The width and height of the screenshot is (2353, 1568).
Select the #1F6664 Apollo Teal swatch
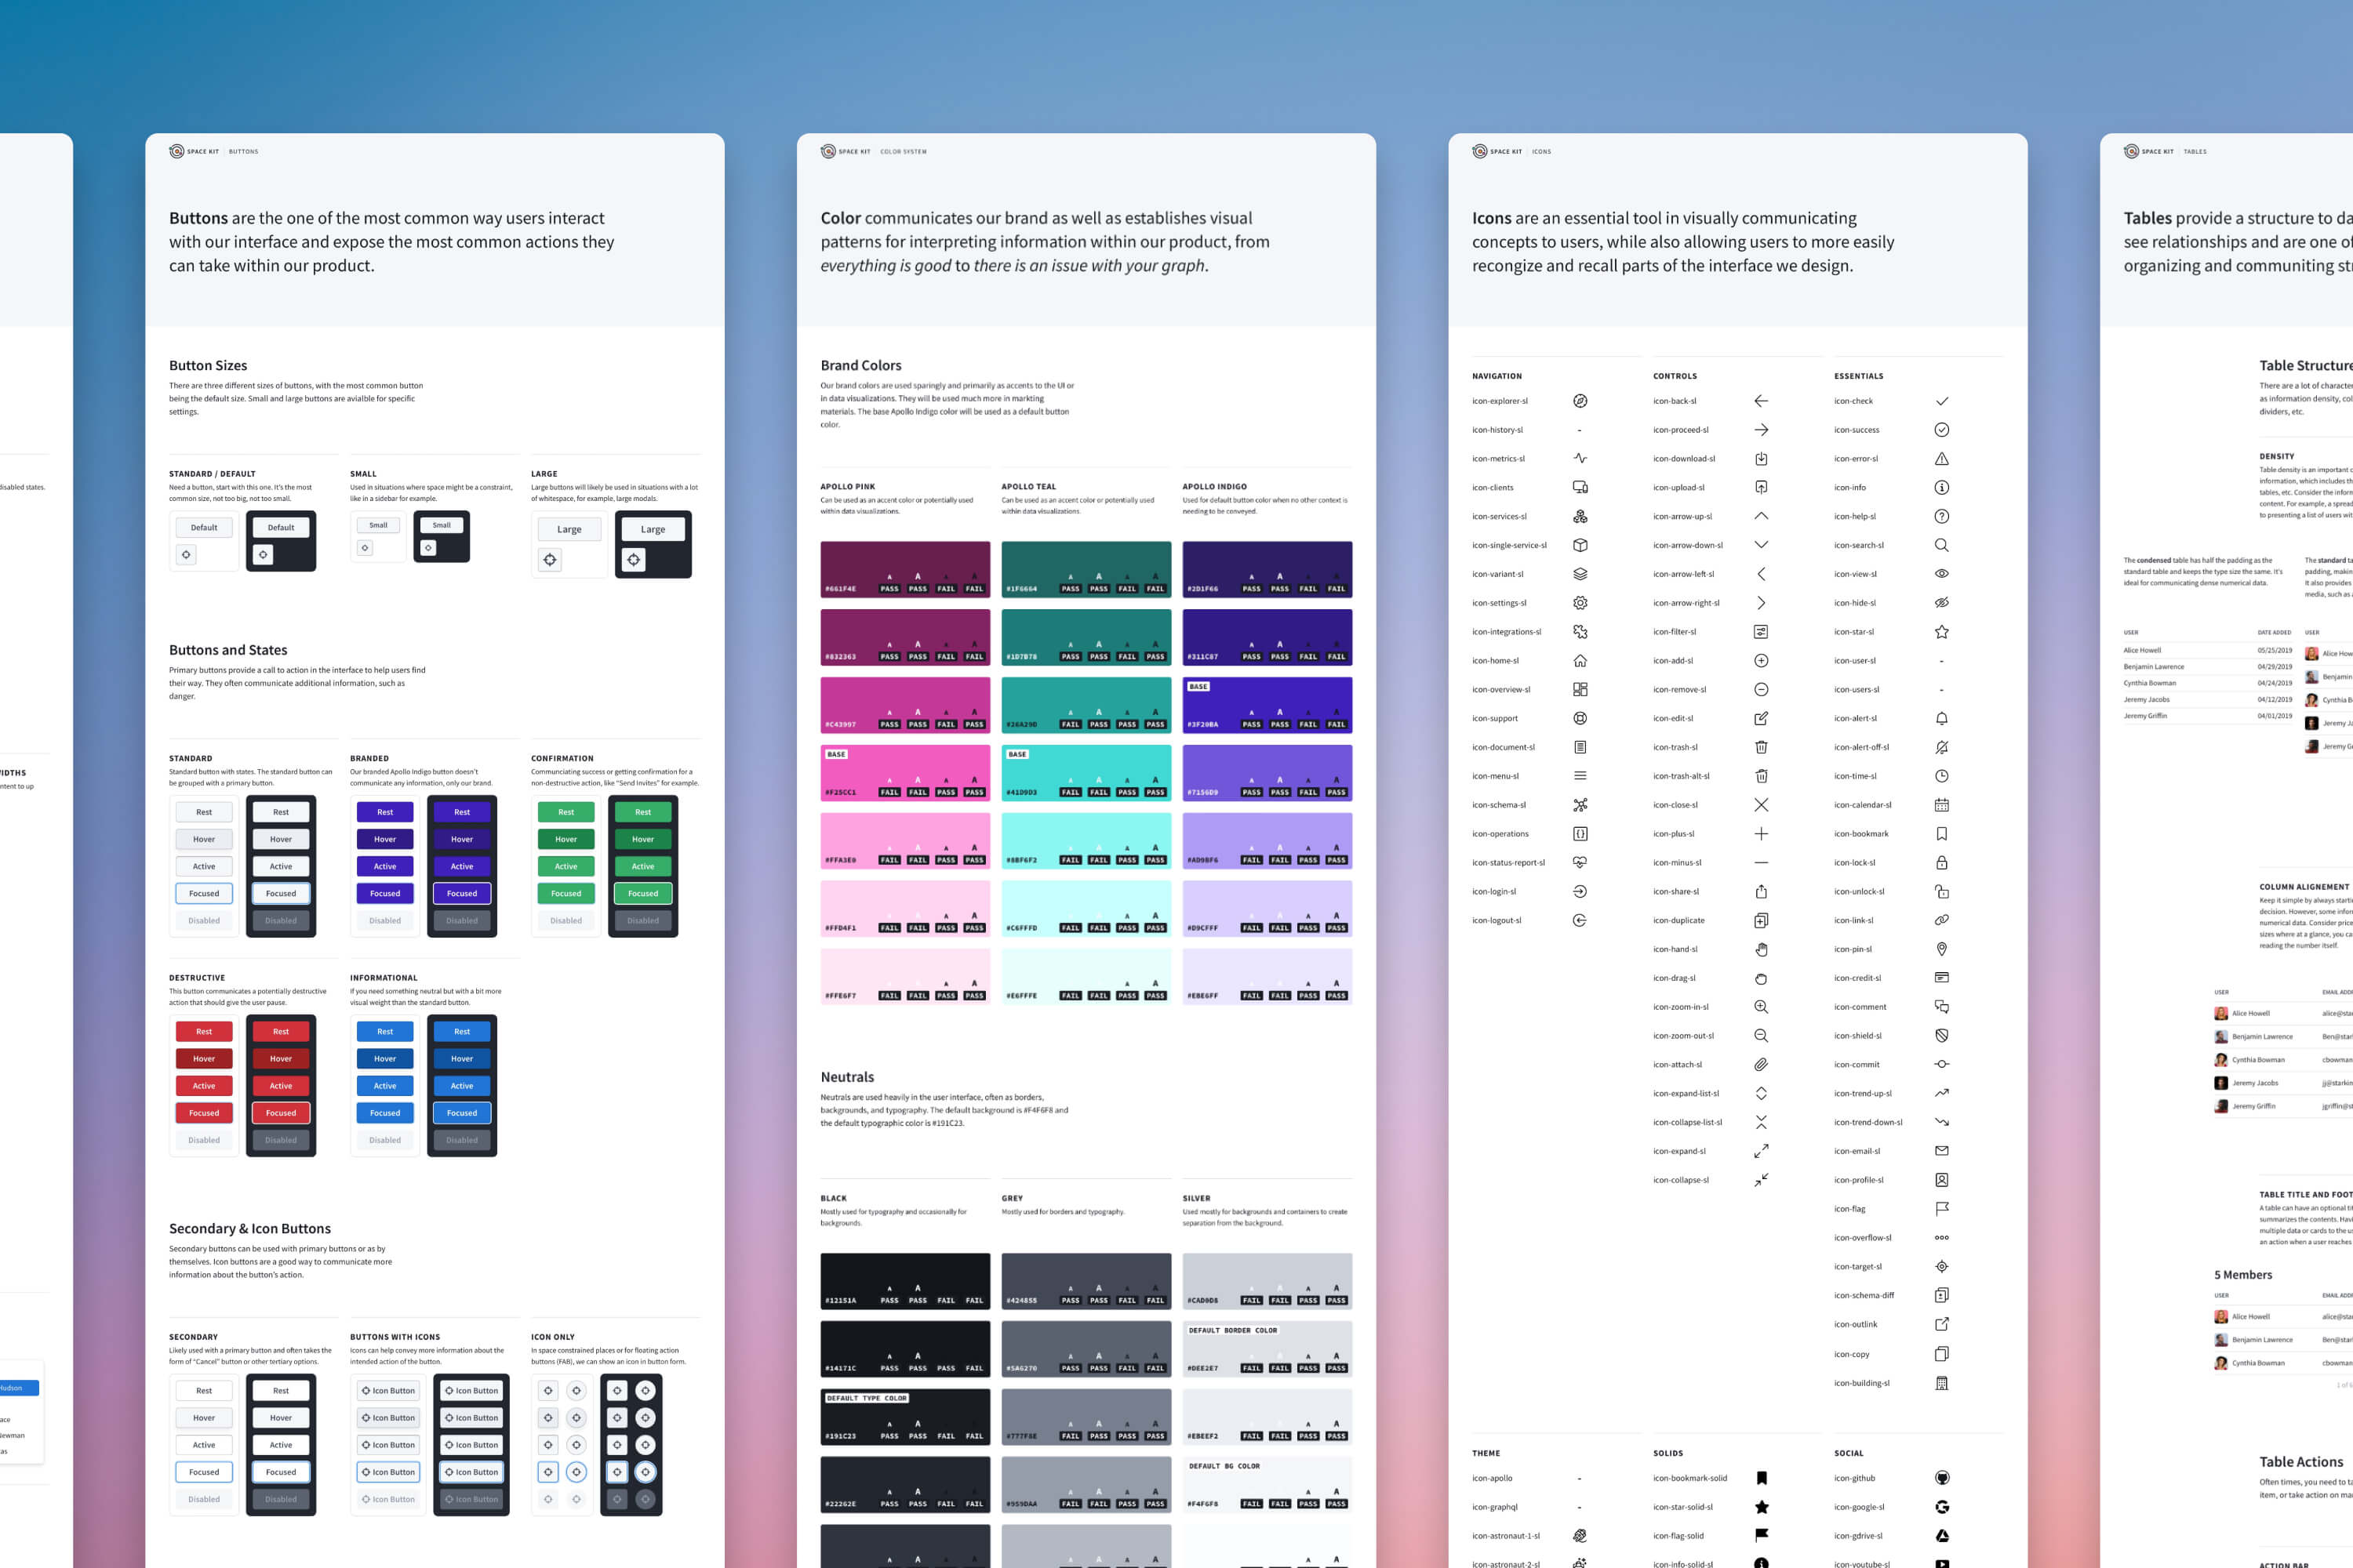[1086, 569]
